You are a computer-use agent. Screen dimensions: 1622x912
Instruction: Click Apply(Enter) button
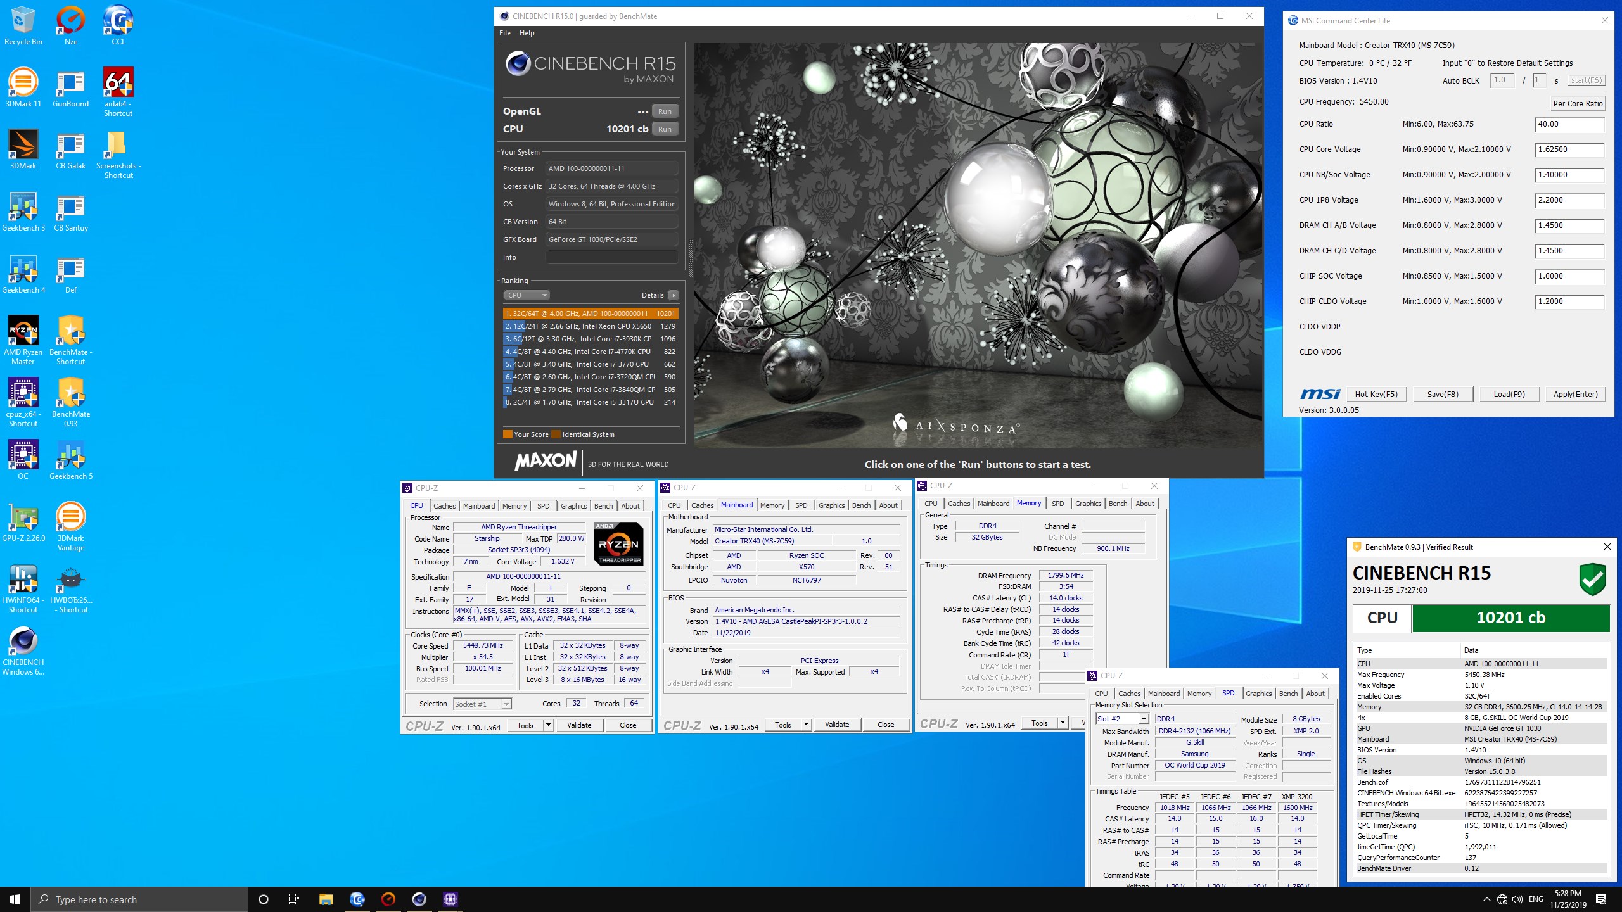(x=1576, y=394)
